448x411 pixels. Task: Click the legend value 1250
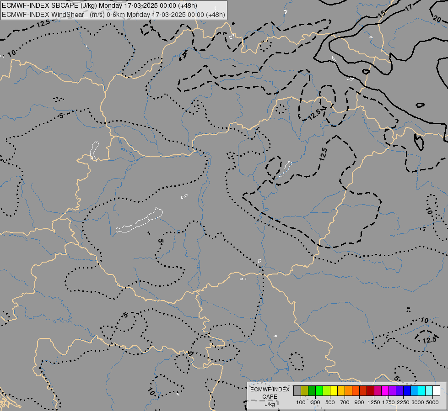tap(374, 402)
